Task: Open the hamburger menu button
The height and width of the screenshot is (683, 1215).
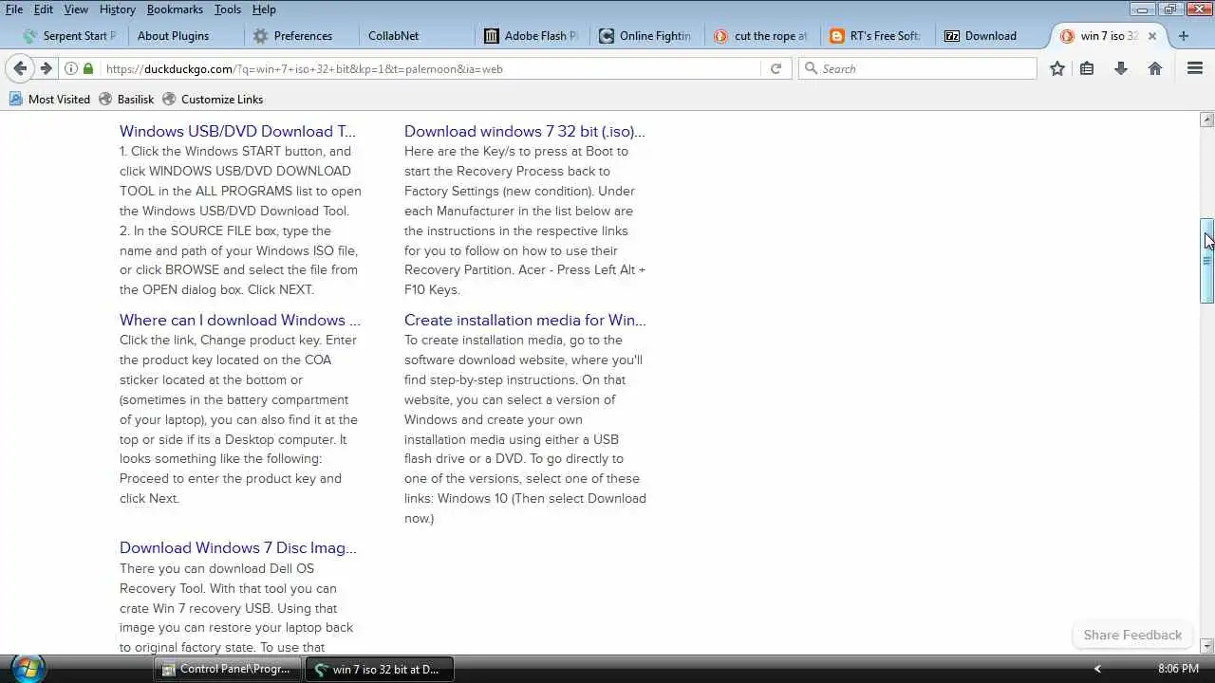Action: click(1195, 68)
